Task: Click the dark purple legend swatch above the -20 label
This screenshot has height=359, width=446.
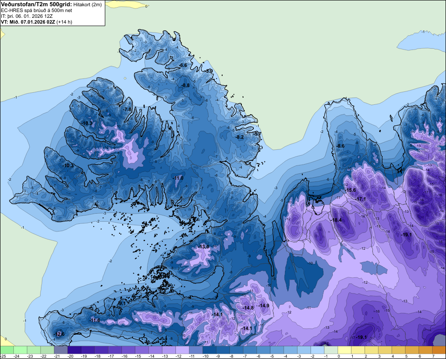Action: [74, 350]
